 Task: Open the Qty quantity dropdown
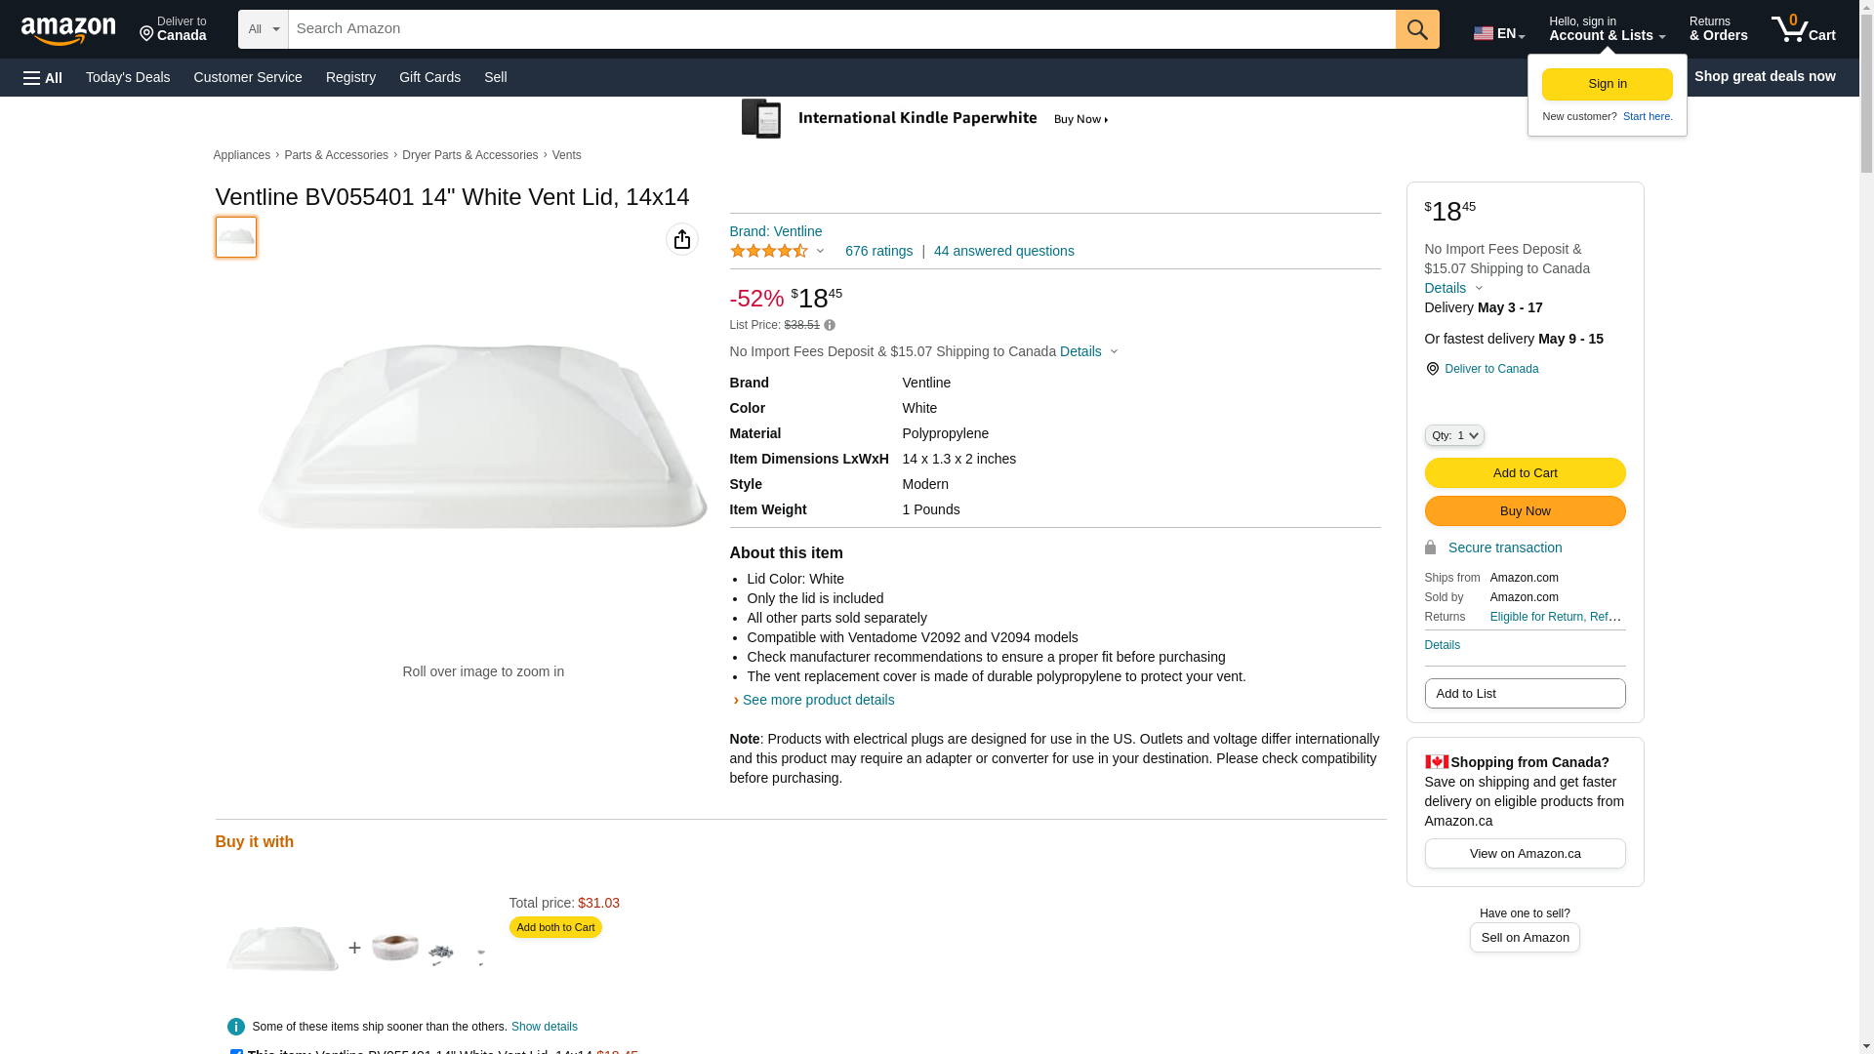[x=1453, y=435]
